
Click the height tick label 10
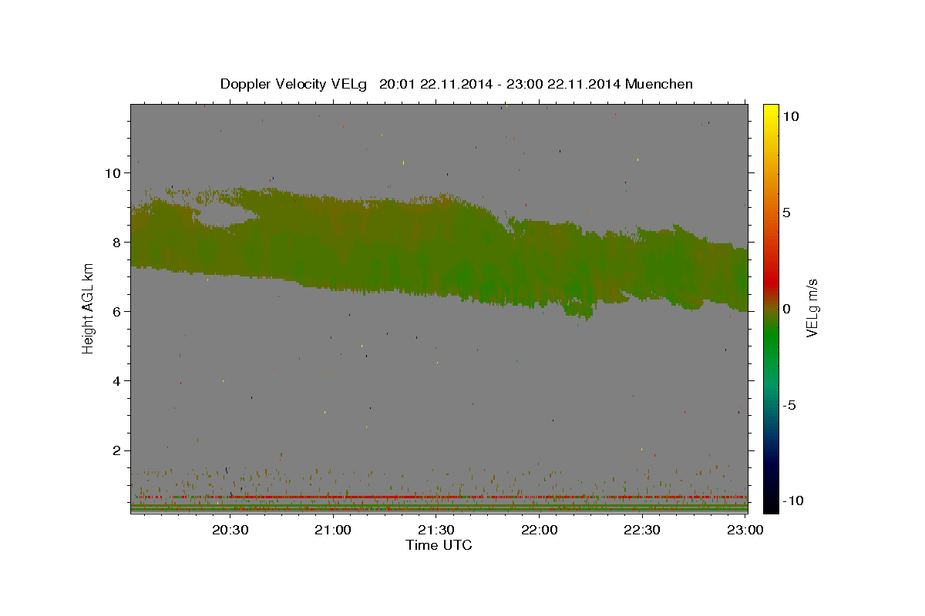pos(112,173)
